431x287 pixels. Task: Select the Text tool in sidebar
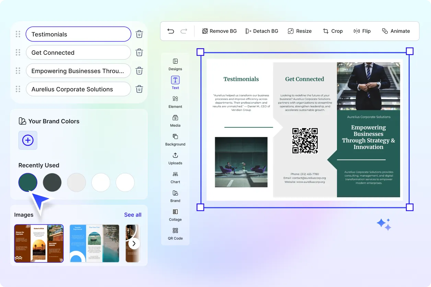pyautogui.click(x=175, y=83)
